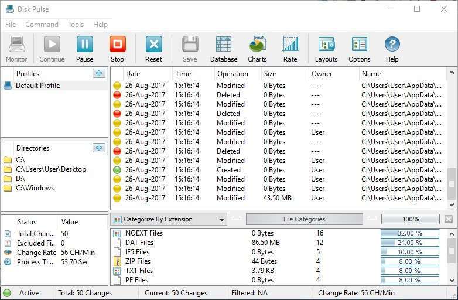Click the green Active status indicator

click(6, 293)
